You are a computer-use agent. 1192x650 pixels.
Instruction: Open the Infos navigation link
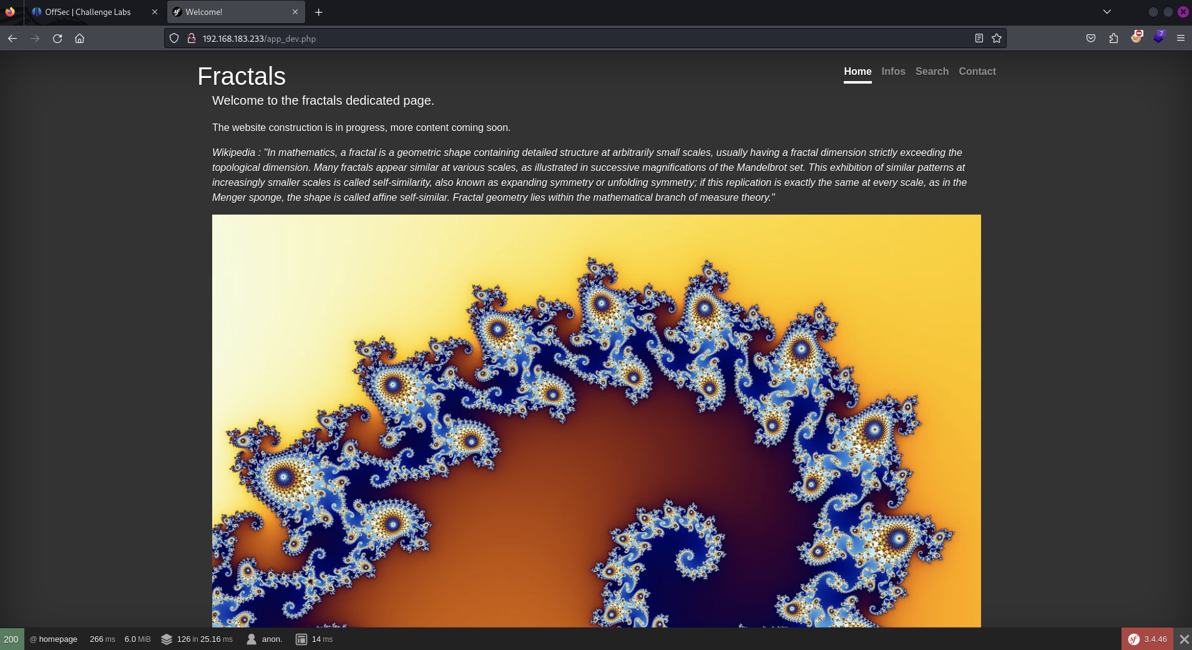[x=893, y=72]
